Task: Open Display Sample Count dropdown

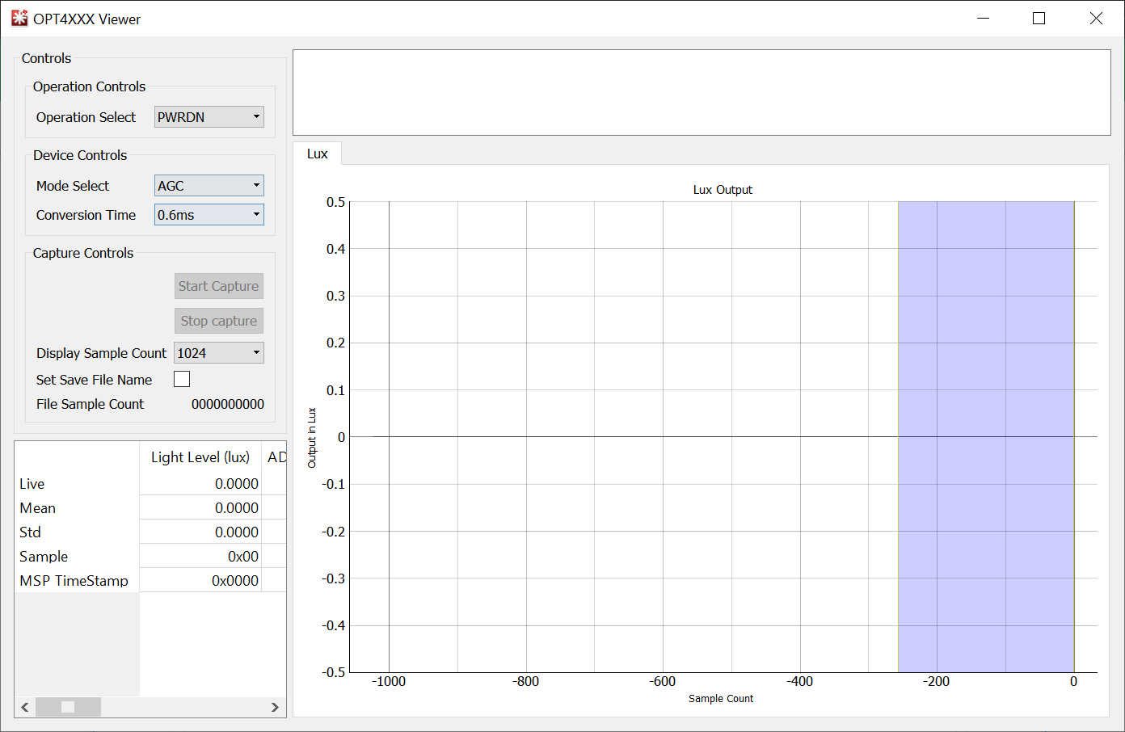Action: coord(219,353)
